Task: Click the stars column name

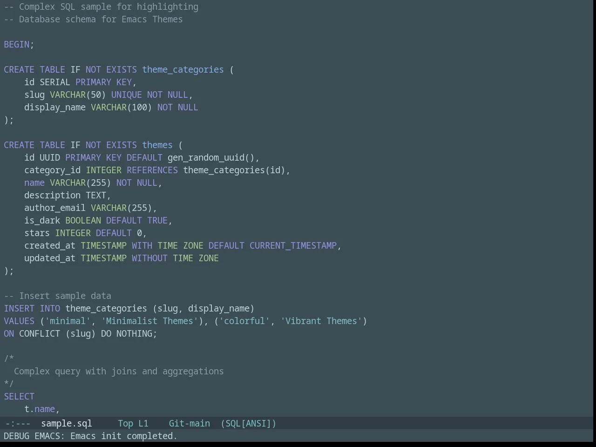Action: pos(37,233)
